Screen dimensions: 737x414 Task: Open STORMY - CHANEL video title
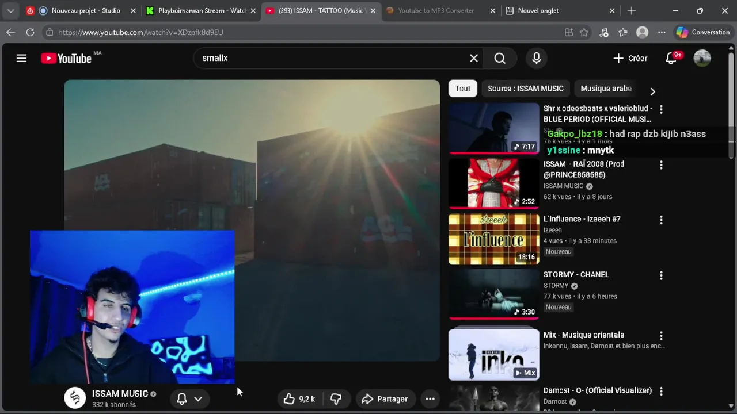coord(576,274)
